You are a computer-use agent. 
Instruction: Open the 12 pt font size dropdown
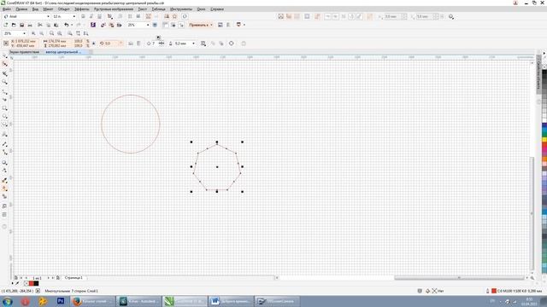coord(74,16)
